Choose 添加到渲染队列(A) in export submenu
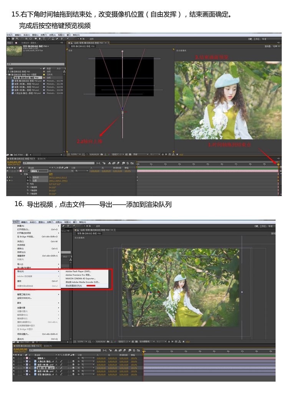Viewport: 288px width, 397px height. tap(74, 285)
